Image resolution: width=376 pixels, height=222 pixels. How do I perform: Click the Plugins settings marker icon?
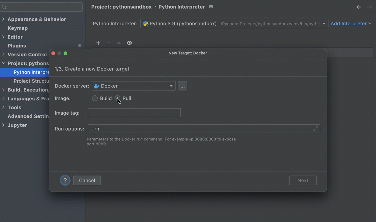[80, 46]
